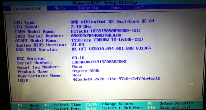This screenshot has height=110, width=206.
Task: Click the Manufacturer Name label
Action: pyautogui.click(x=40, y=76)
